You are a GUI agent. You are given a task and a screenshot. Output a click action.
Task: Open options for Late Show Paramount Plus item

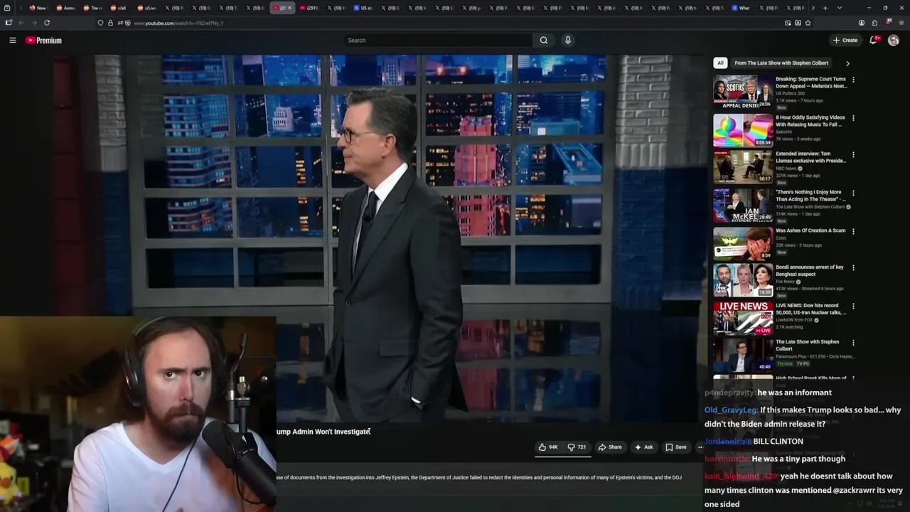click(x=853, y=343)
